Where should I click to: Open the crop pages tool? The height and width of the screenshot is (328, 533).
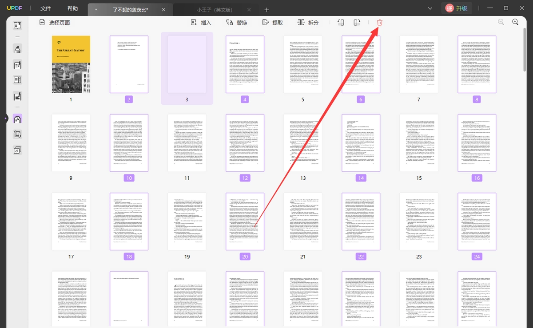(x=17, y=134)
